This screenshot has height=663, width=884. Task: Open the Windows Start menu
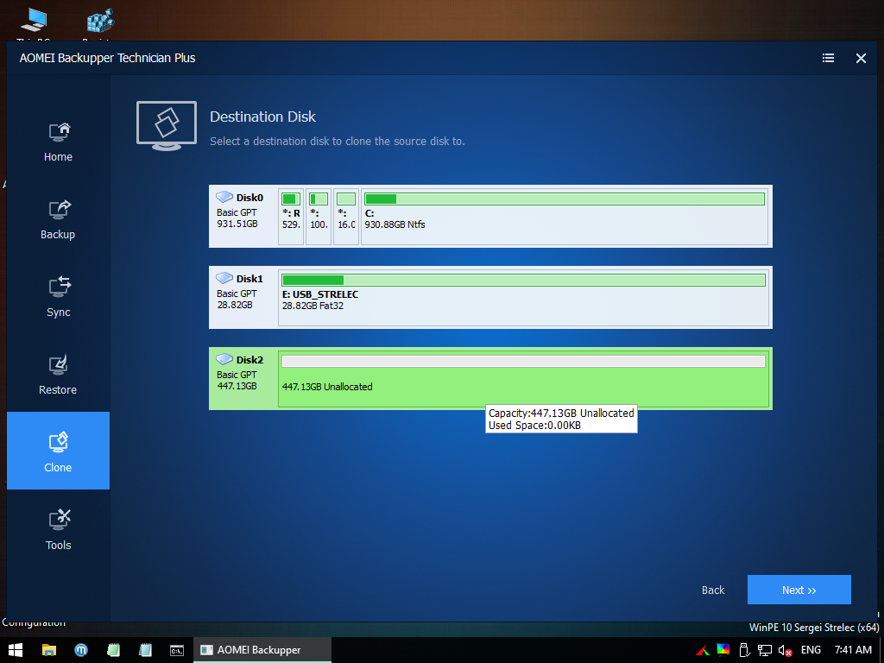pyautogui.click(x=16, y=650)
